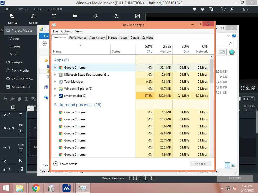Sort processes by CPU column header

145,49
